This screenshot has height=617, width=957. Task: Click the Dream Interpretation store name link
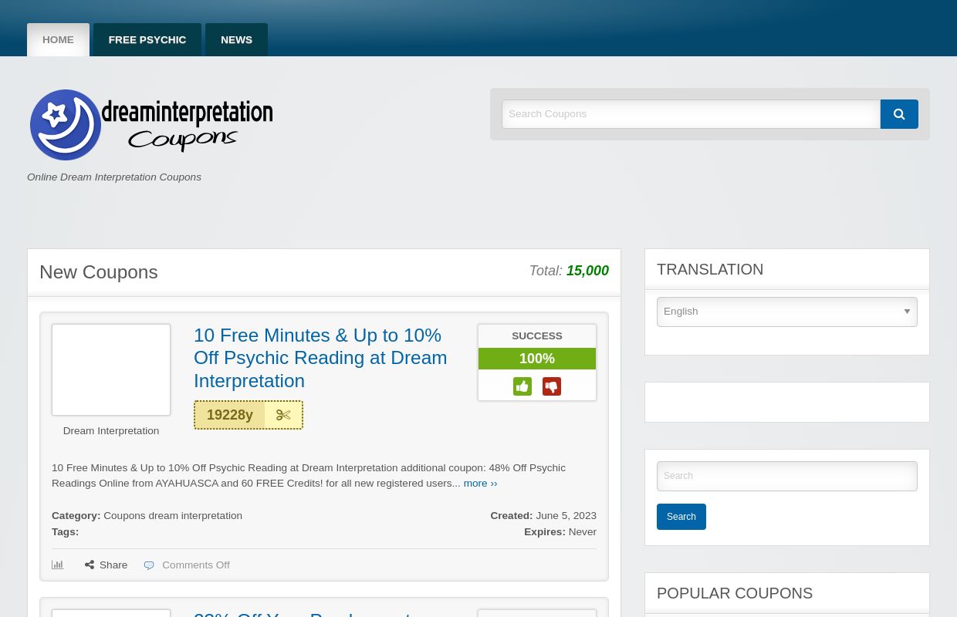(111, 431)
